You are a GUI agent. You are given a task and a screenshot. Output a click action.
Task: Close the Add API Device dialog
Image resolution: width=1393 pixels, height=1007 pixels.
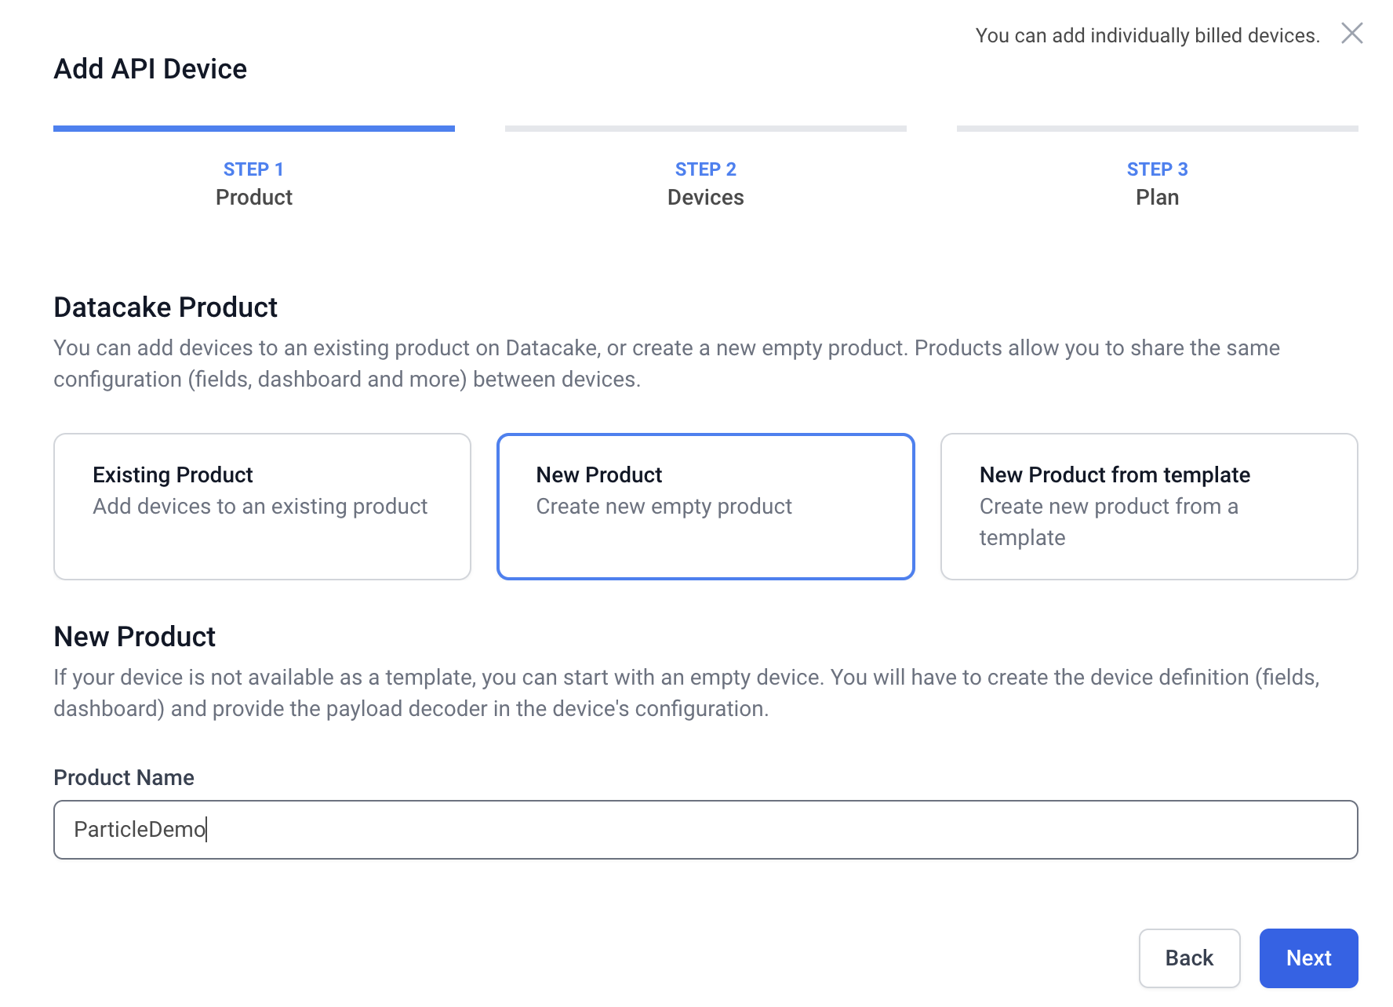tap(1351, 34)
